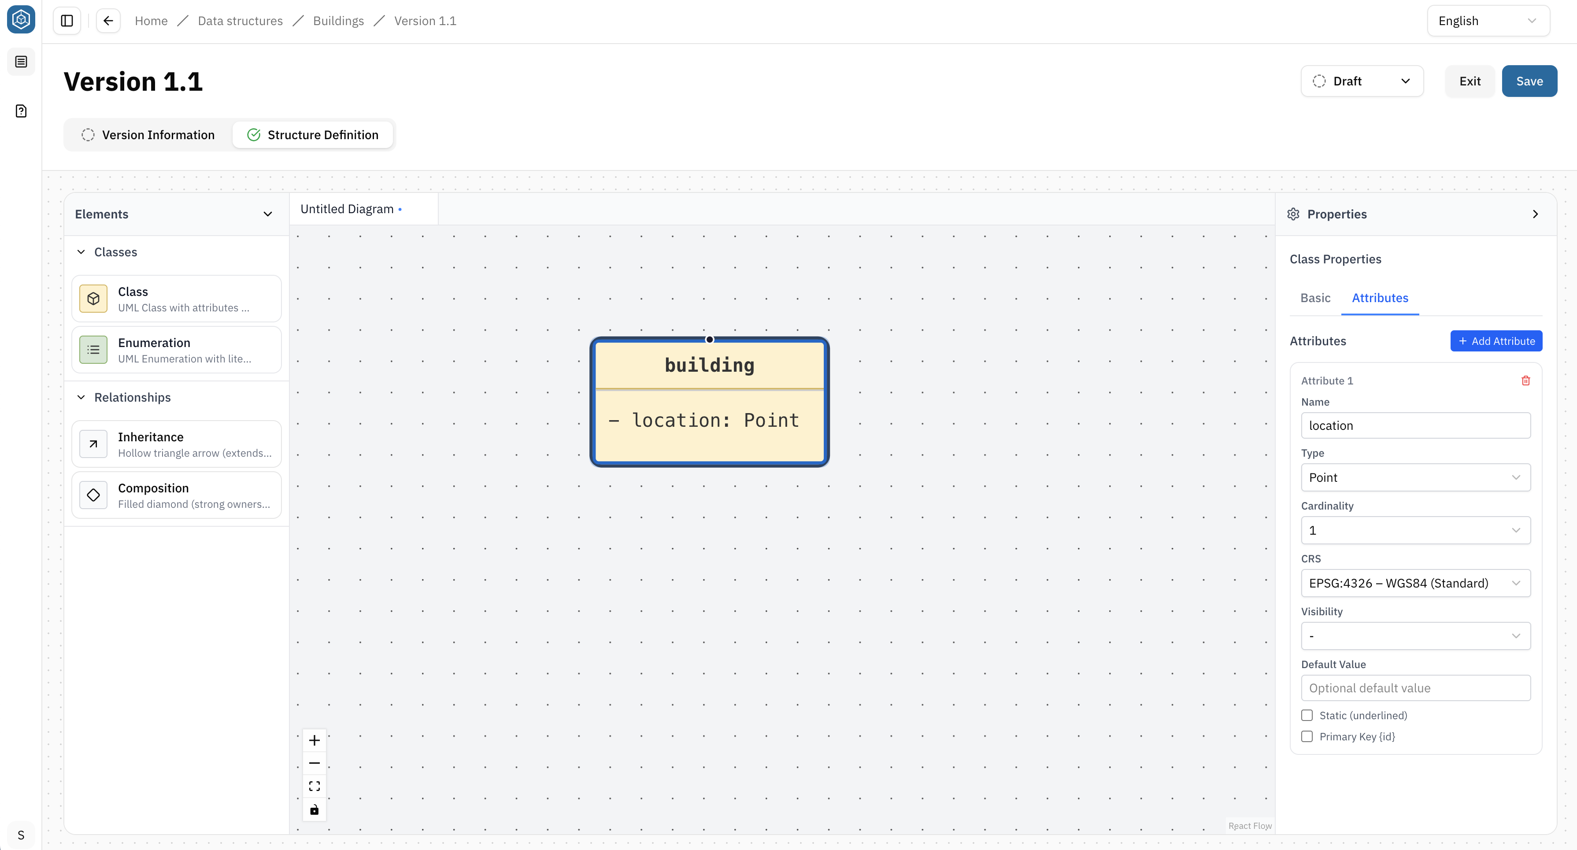Fit the diagram to view
This screenshot has height=850, width=1577.
pyautogui.click(x=314, y=786)
